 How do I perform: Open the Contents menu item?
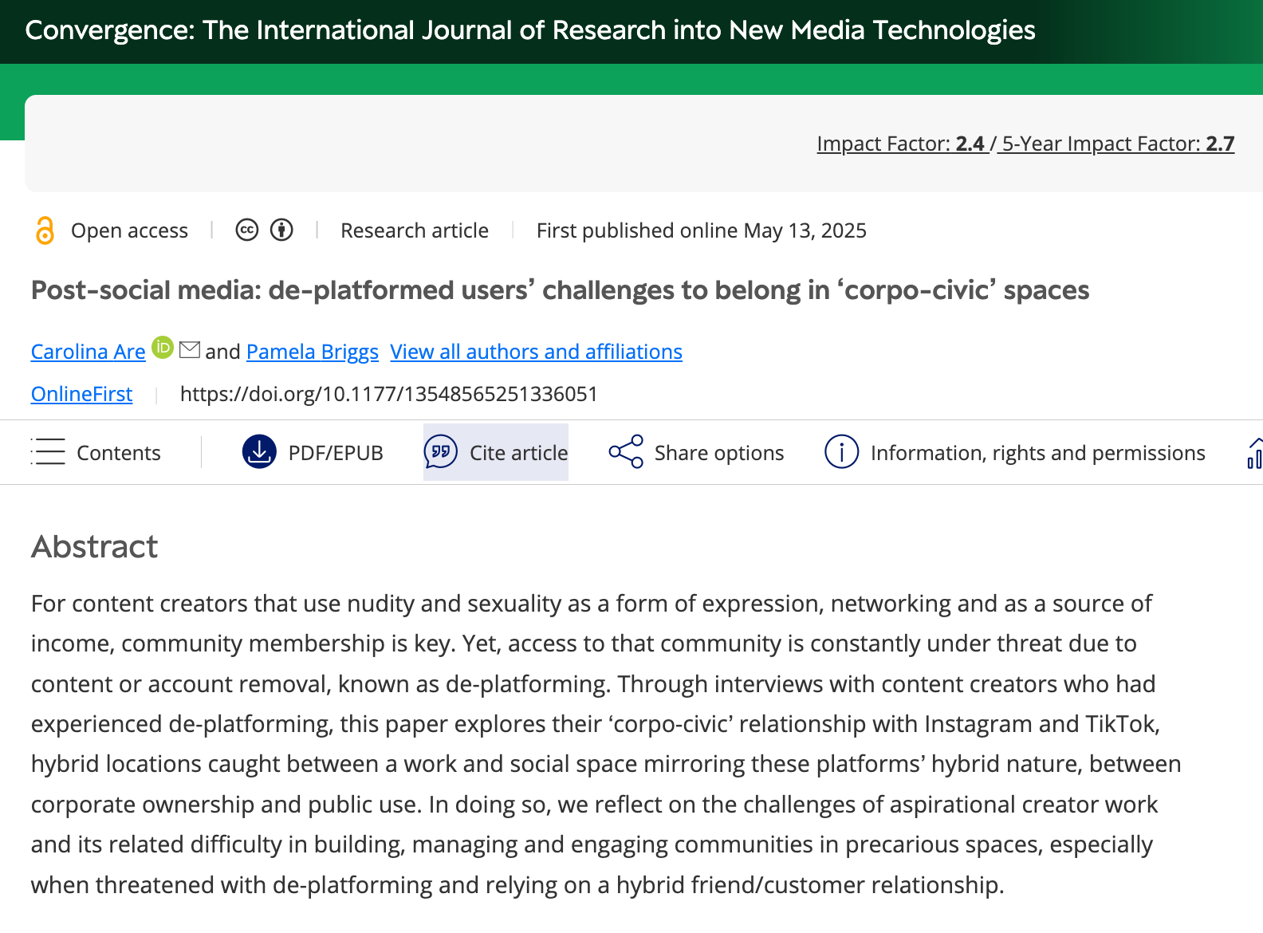tap(119, 453)
